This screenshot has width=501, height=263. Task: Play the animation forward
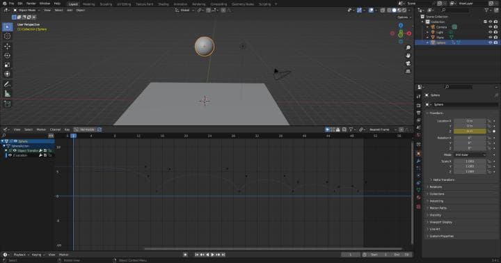point(212,255)
